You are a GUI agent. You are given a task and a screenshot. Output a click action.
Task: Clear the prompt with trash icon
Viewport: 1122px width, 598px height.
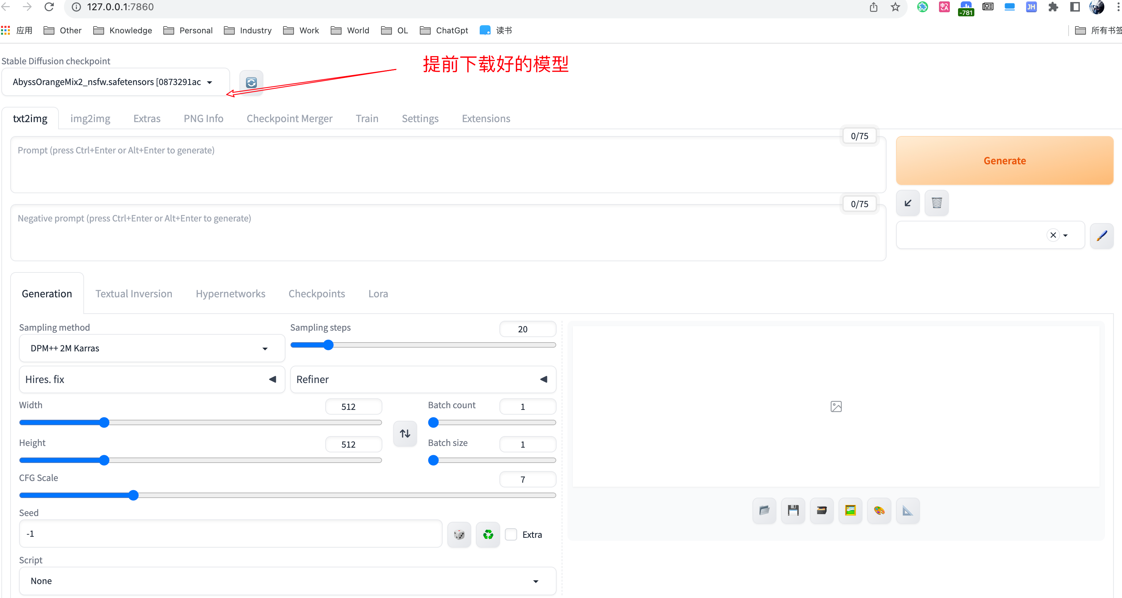[937, 203]
